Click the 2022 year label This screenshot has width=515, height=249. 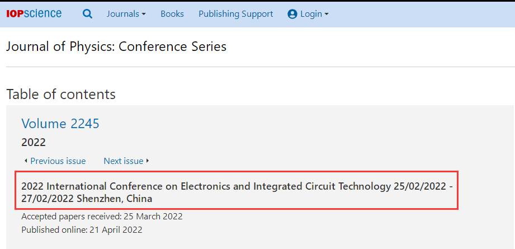click(34, 143)
